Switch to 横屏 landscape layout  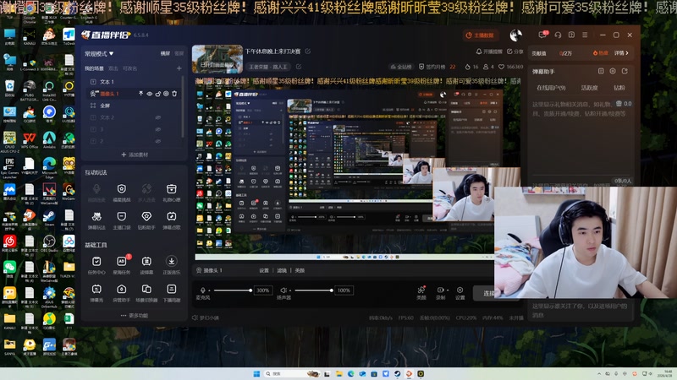165,53
